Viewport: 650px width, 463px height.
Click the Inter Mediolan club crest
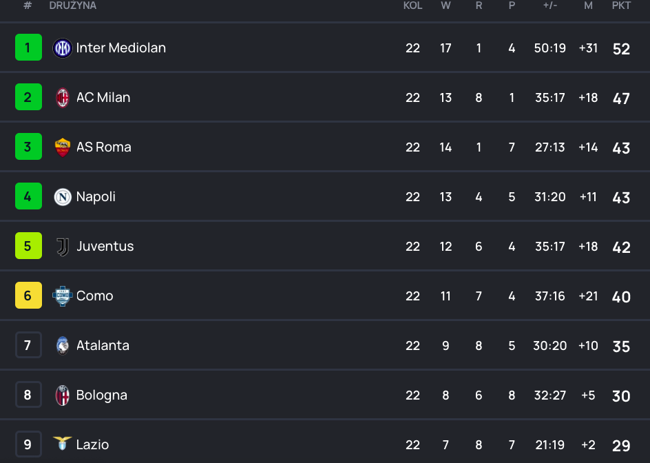click(x=63, y=48)
